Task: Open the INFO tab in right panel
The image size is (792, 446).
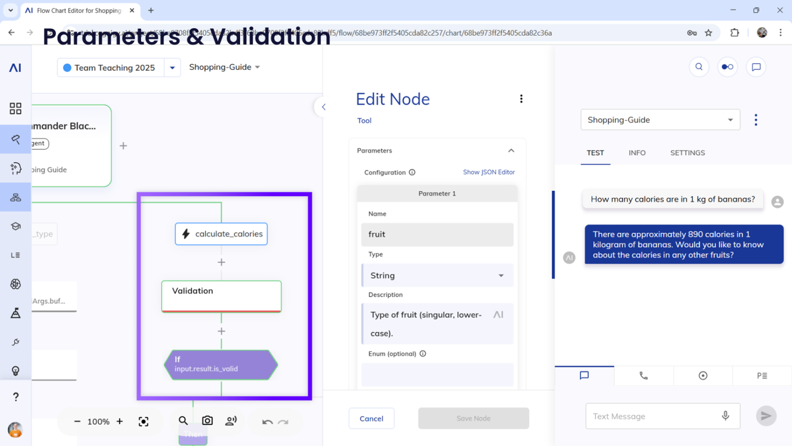Action: pyautogui.click(x=637, y=153)
